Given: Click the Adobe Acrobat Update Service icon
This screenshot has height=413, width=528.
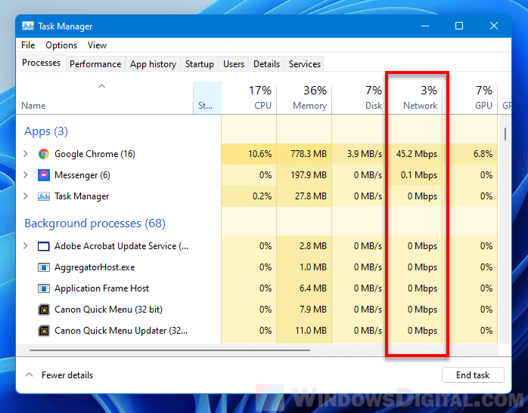Looking at the screenshot, I should (44, 246).
